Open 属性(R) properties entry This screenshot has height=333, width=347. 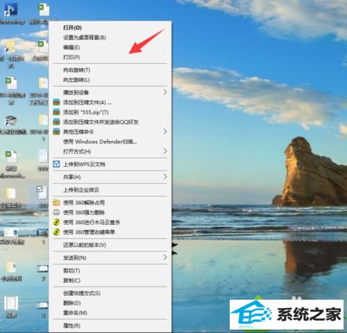(71, 325)
